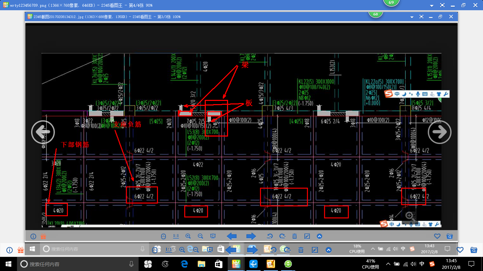Screen dimensions: 483x271
Task: Open folder icon in the inner jpg viewer toolbar
Action: tap(450, 236)
